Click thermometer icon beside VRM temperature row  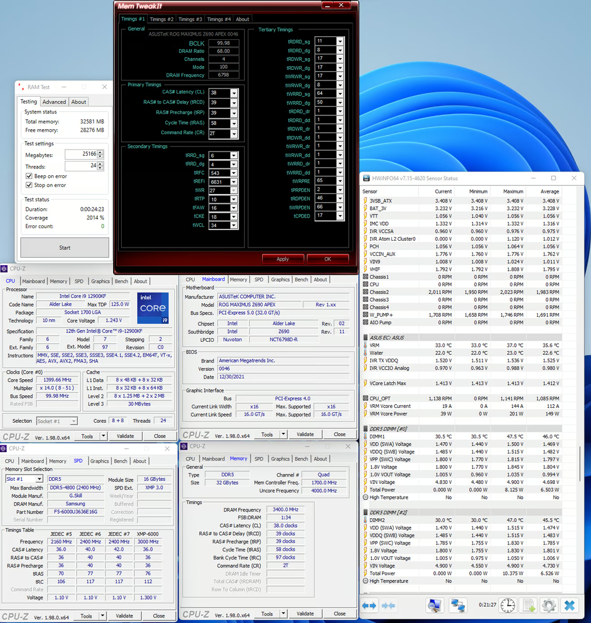(x=366, y=345)
